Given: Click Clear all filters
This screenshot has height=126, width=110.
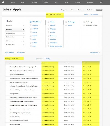Looking at the screenshot, I should [9, 53].
